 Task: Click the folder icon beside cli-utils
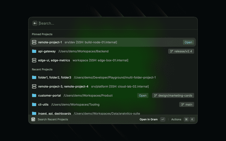point(34,104)
